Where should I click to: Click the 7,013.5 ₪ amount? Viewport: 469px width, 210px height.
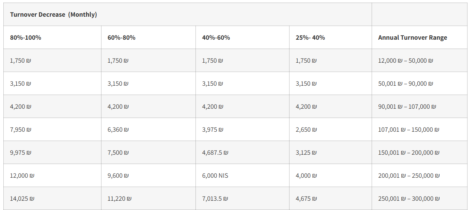[215, 198]
